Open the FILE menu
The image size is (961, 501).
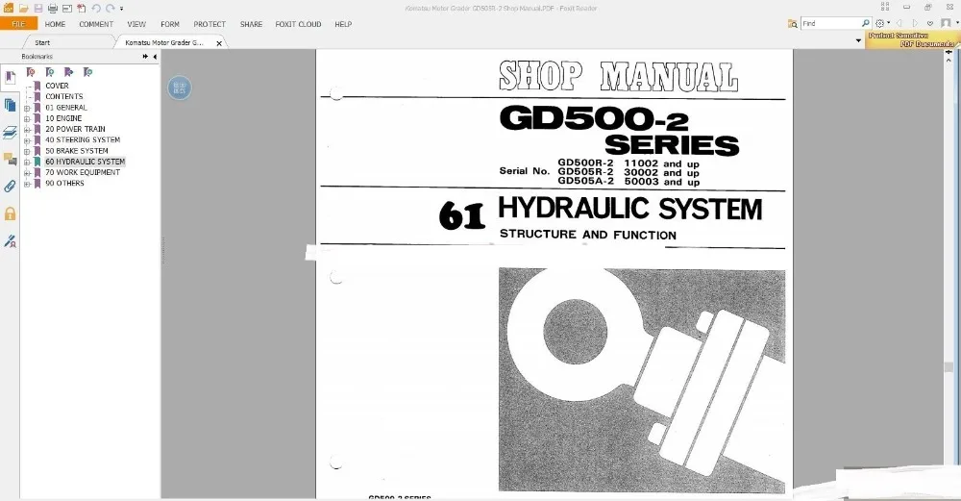click(x=18, y=24)
